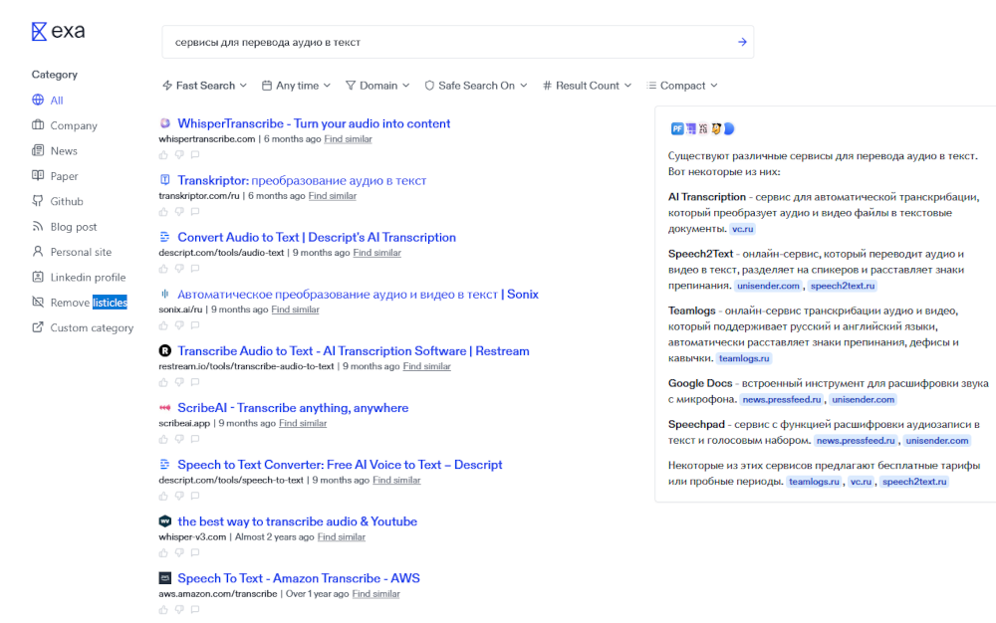Thumbs down the Transkriptor result
996x623 pixels.
coord(179,212)
